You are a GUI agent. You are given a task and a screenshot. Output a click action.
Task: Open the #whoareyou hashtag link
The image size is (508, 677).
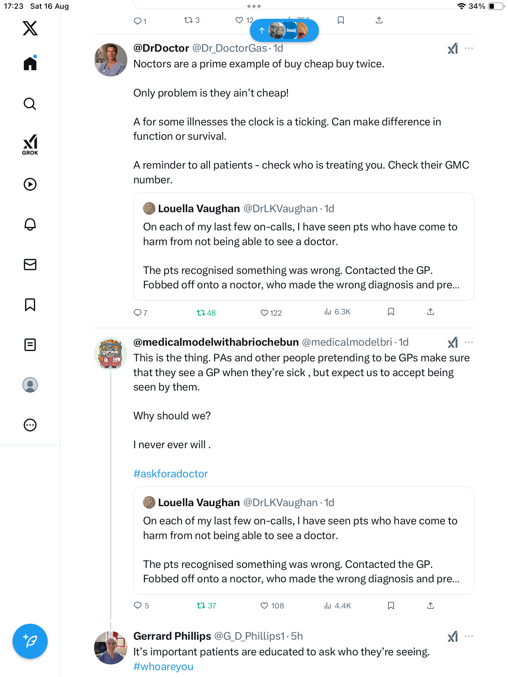click(x=163, y=666)
